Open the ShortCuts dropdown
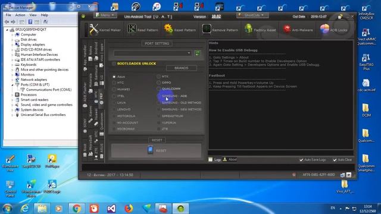 (252, 15)
